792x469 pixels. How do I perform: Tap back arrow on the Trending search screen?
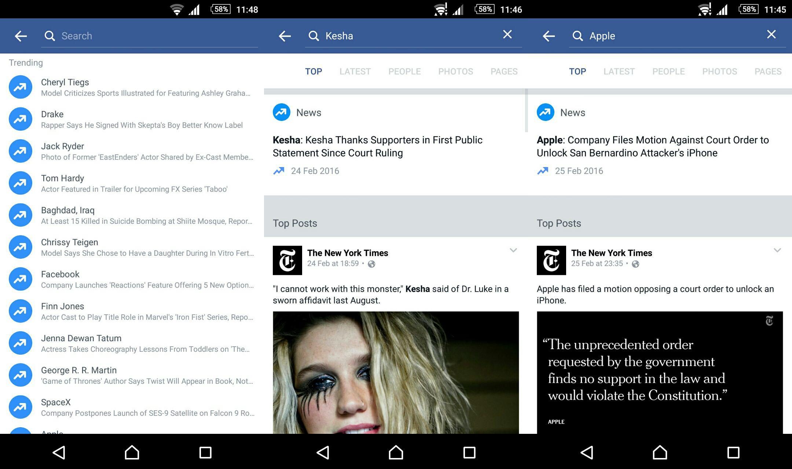pos(21,36)
